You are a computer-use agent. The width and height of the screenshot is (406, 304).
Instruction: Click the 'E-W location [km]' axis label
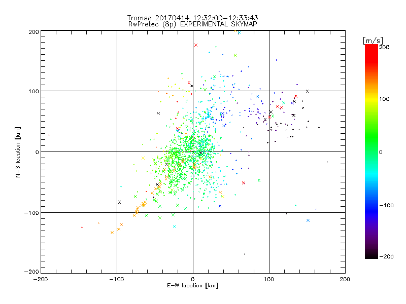[192, 286]
